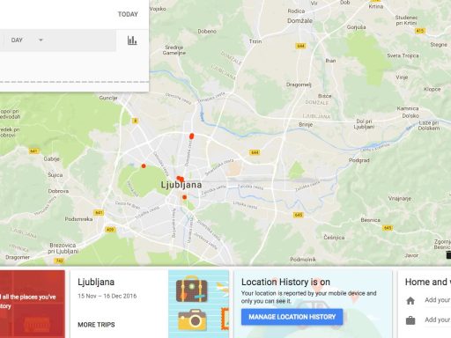
Task: Click the red location dot near Tivoli park
Action: [x=144, y=166]
